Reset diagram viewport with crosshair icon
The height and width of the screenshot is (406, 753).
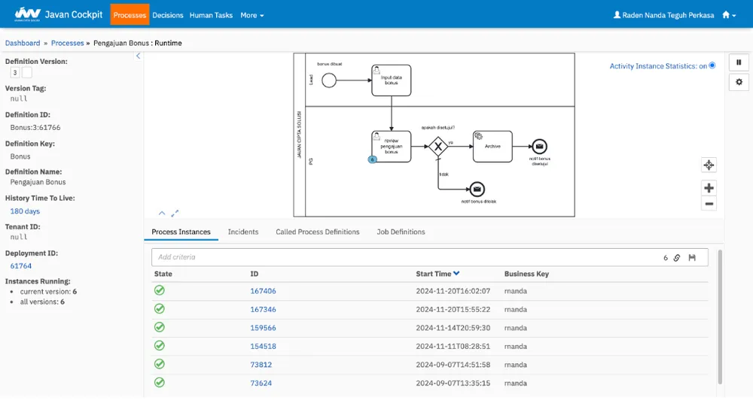coord(709,165)
